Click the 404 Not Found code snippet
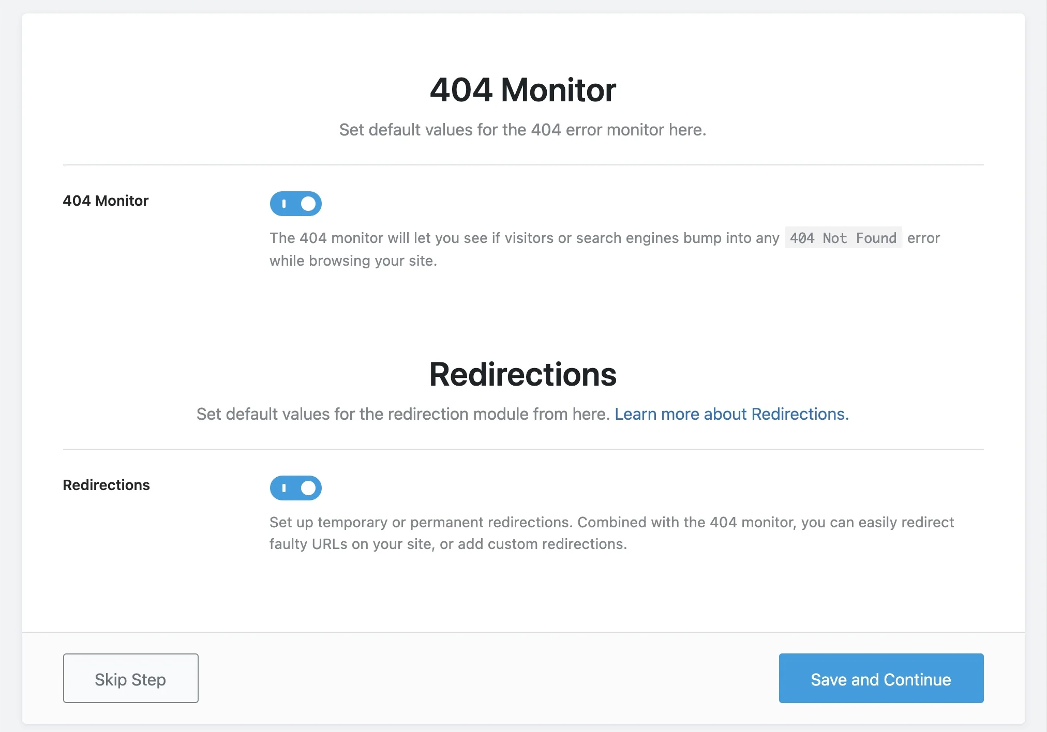The width and height of the screenshot is (1047, 732). [843, 238]
